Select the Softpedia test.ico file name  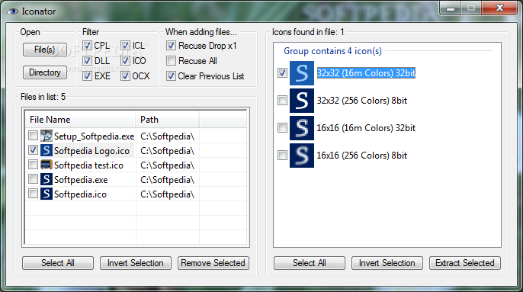[88, 165]
